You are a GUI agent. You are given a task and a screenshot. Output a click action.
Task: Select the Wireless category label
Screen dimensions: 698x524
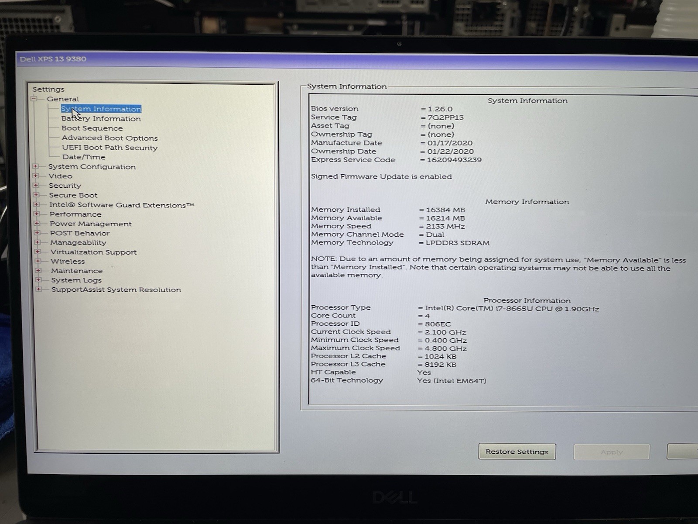(x=68, y=261)
